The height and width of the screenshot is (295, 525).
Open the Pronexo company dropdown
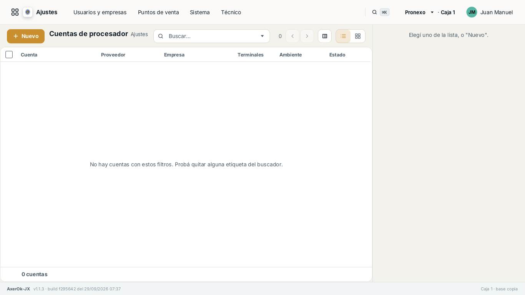pyautogui.click(x=419, y=12)
